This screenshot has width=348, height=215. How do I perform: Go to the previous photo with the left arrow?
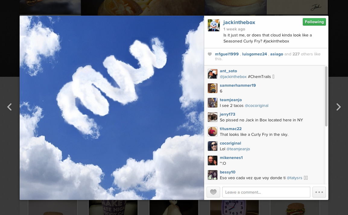(x=9, y=107)
